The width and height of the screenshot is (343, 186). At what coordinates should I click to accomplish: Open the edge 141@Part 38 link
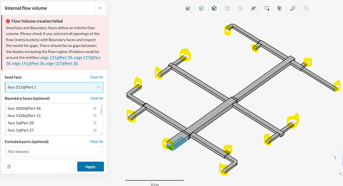pos(28,64)
